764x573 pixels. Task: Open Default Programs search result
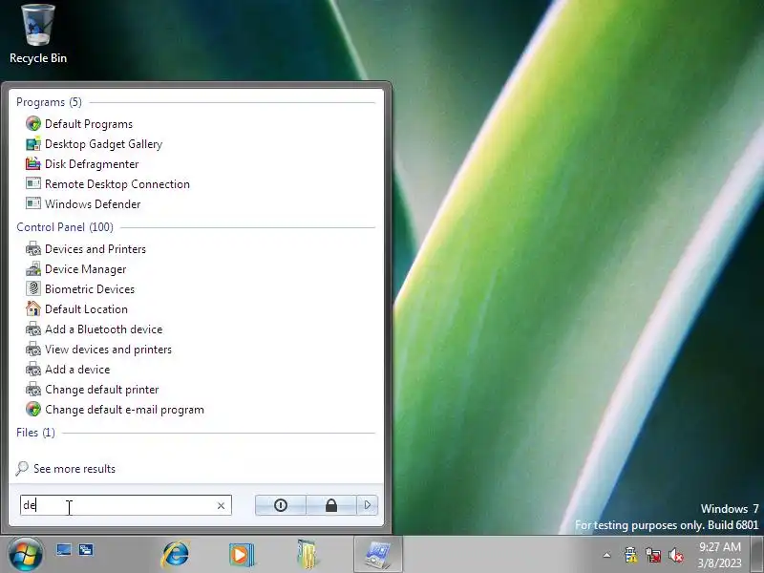pyautogui.click(x=89, y=124)
